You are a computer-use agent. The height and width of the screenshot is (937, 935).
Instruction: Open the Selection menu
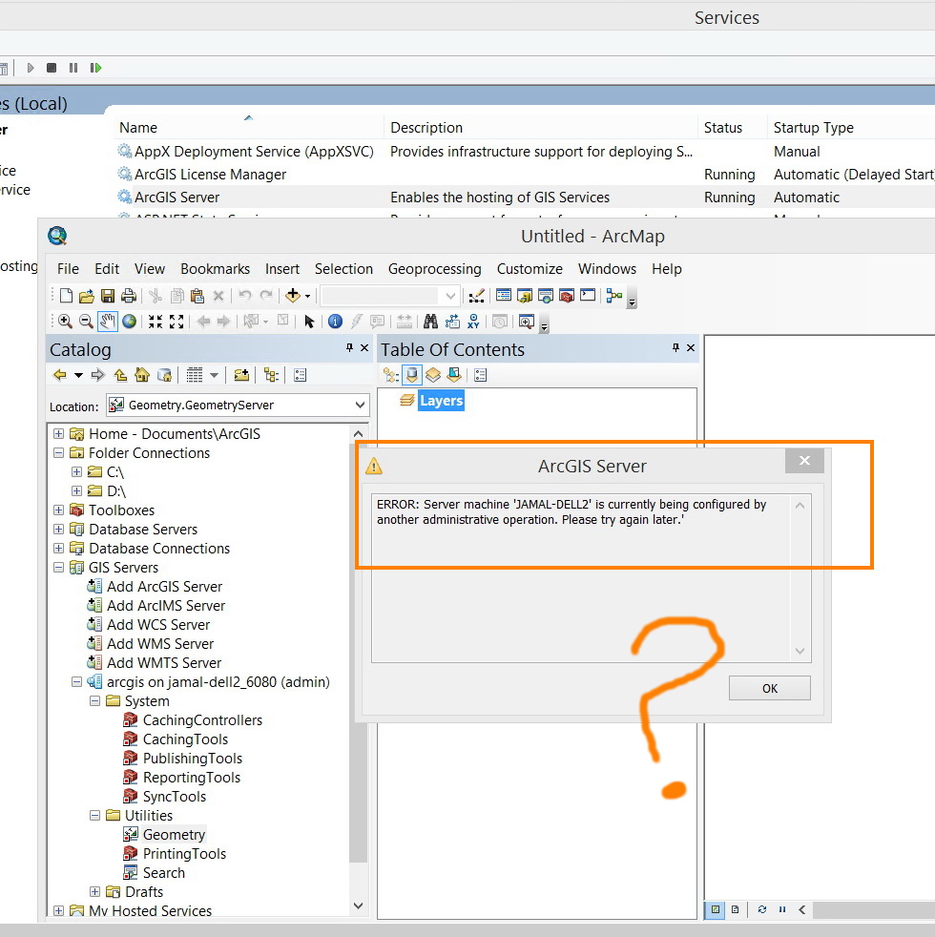[343, 269]
